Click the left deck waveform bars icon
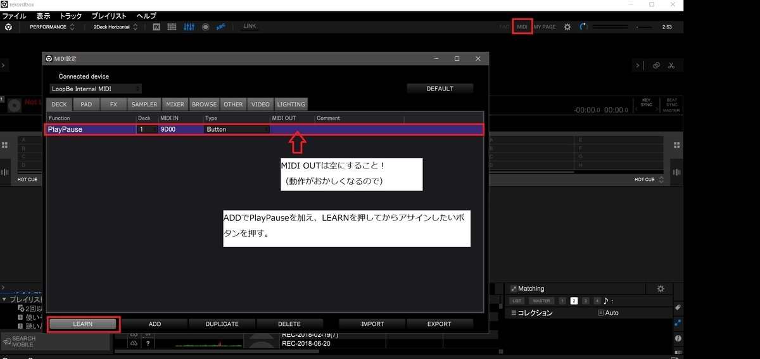 point(5,172)
